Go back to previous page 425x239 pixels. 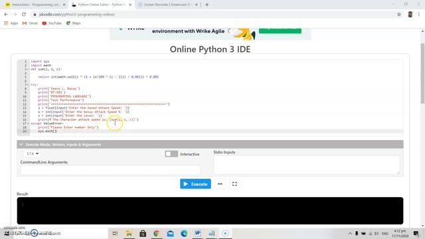click(x=6, y=15)
